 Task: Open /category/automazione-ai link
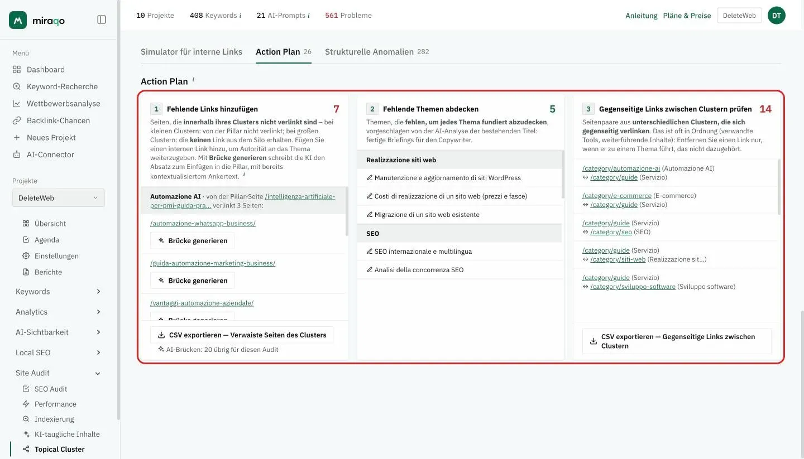point(621,168)
